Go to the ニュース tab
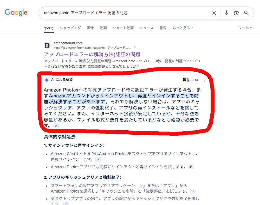This screenshot has height=205, width=260. [x=146, y=28]
